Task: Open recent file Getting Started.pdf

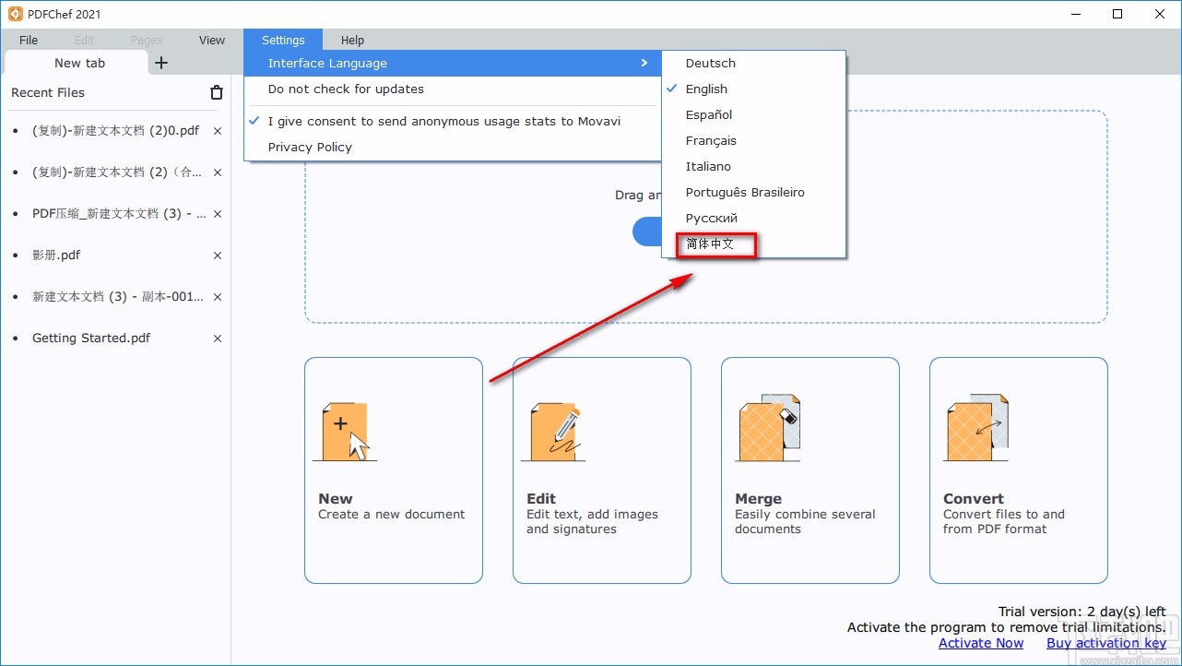Action: point(91,339)
